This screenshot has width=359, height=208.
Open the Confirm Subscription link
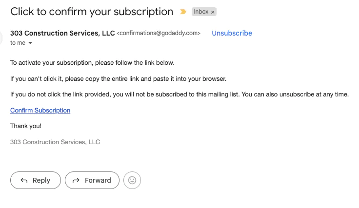point(40,111)
